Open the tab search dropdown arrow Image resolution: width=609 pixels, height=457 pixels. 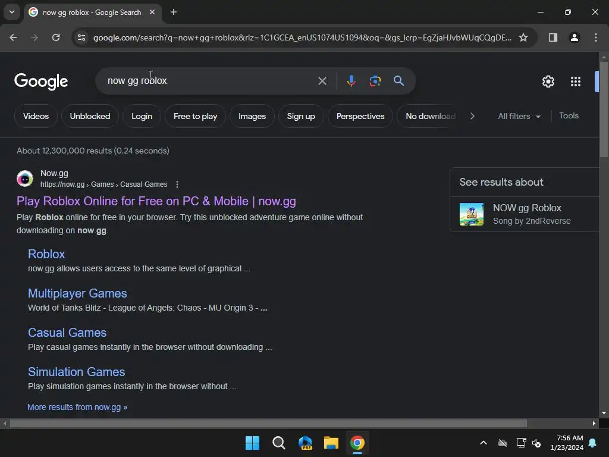click(12, 12)
